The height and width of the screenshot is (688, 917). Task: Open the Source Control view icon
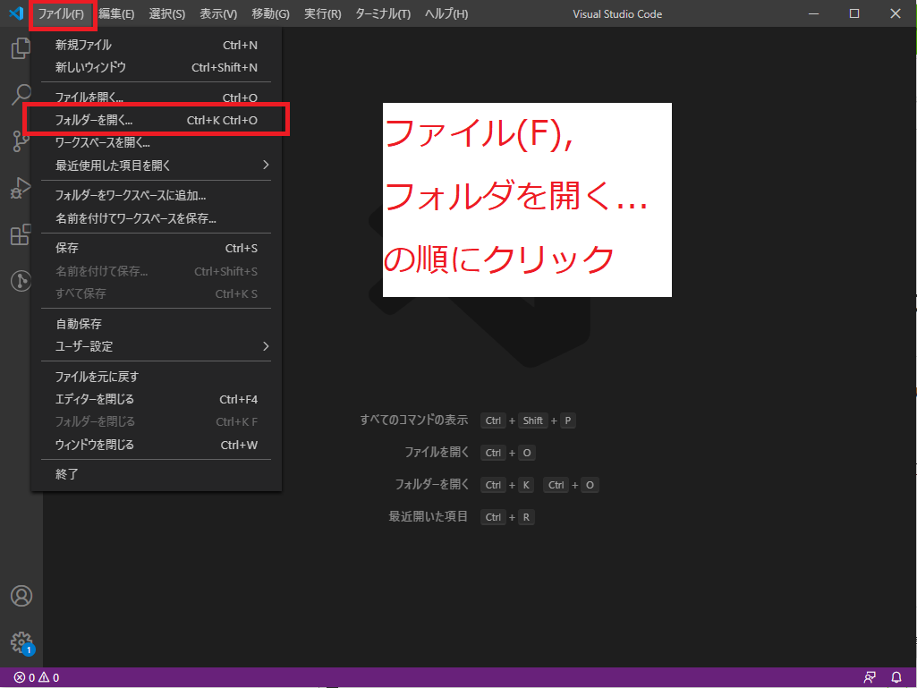click(x=21, y=141)
